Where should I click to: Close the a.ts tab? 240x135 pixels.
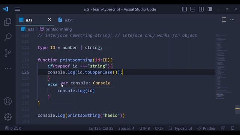coord(49,20)
